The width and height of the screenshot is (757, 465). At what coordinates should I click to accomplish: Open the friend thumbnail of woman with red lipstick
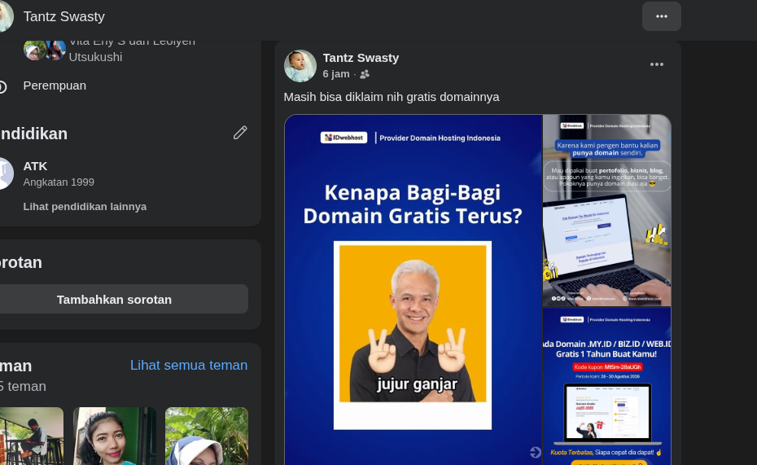115,436
